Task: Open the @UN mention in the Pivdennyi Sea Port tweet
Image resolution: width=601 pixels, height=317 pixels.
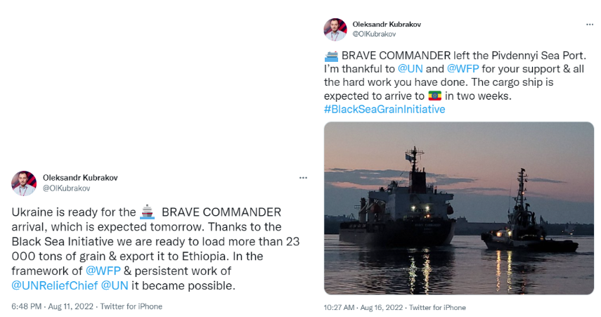Action: (411, 70)
